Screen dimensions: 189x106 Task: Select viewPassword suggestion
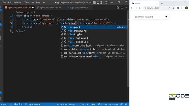click(94, 31)
